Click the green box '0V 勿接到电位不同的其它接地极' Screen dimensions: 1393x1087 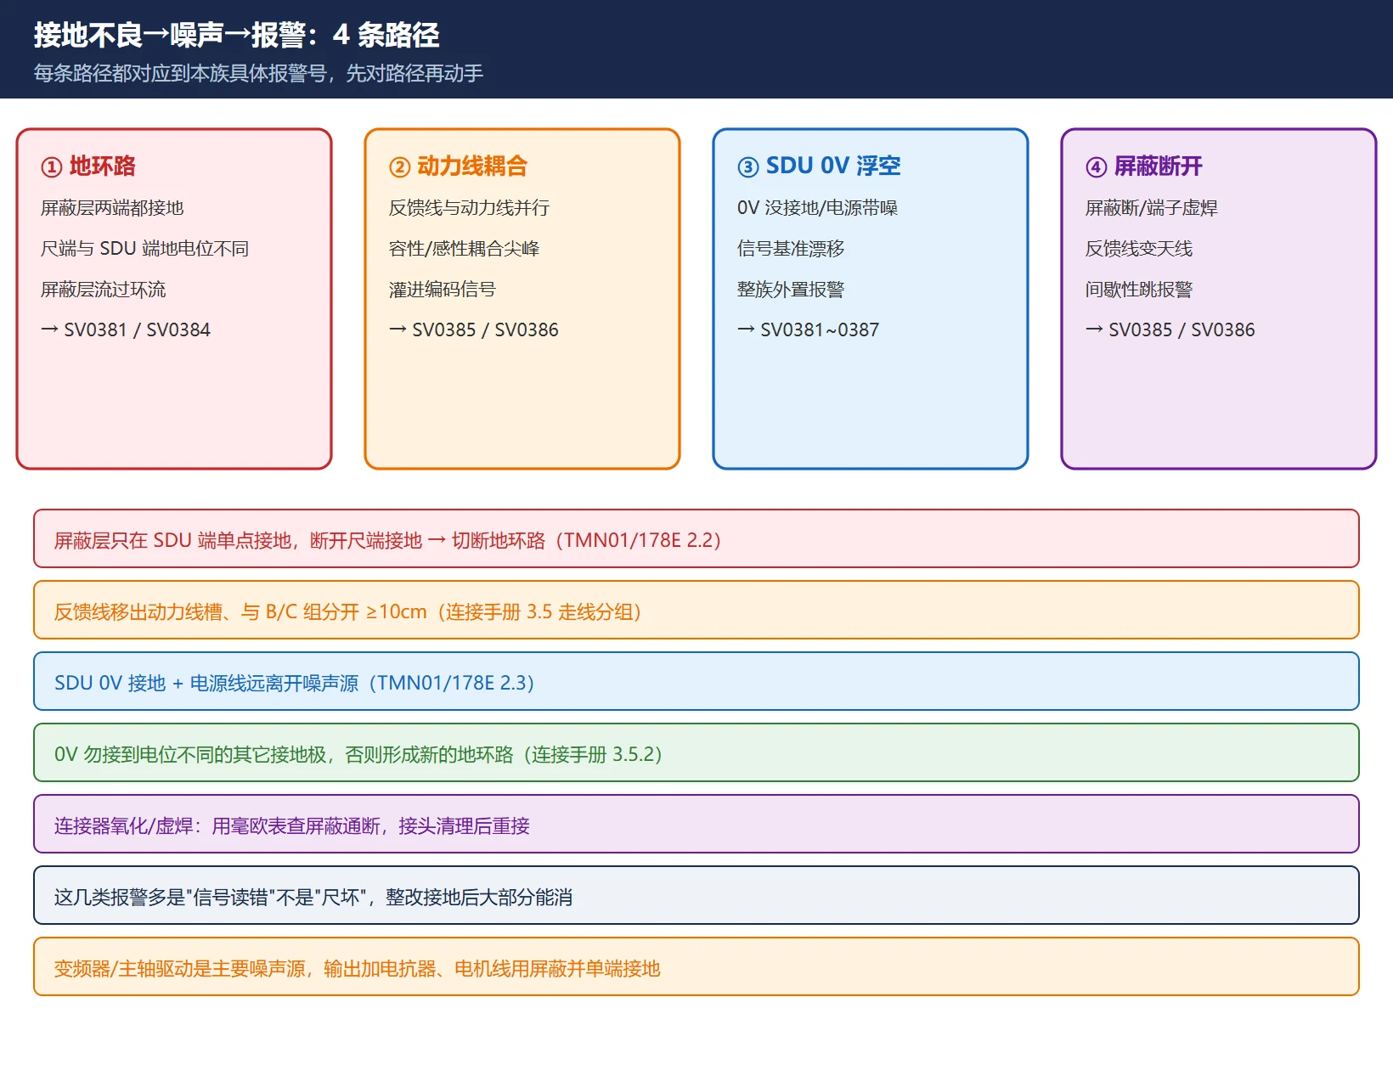click(x=696, y=752)
